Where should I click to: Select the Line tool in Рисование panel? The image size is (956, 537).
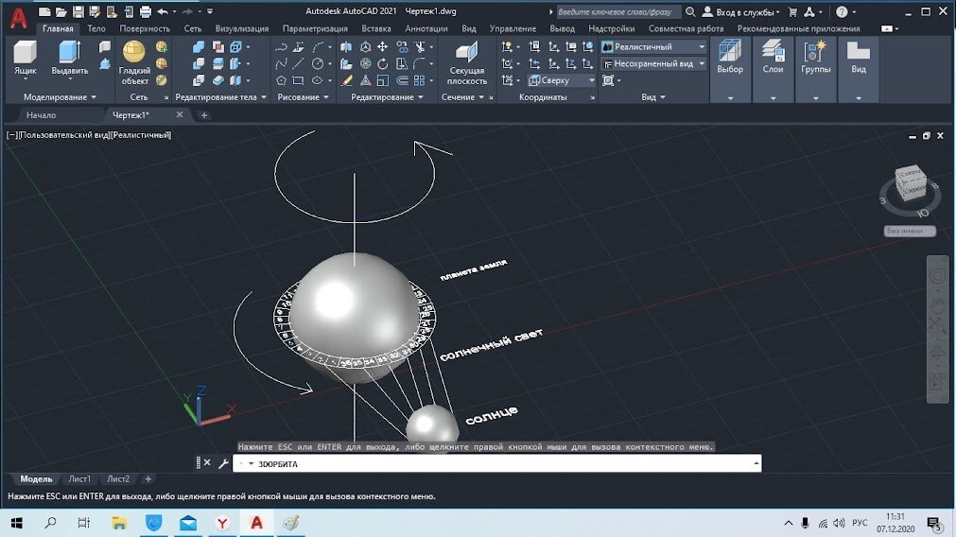(298, 63)
